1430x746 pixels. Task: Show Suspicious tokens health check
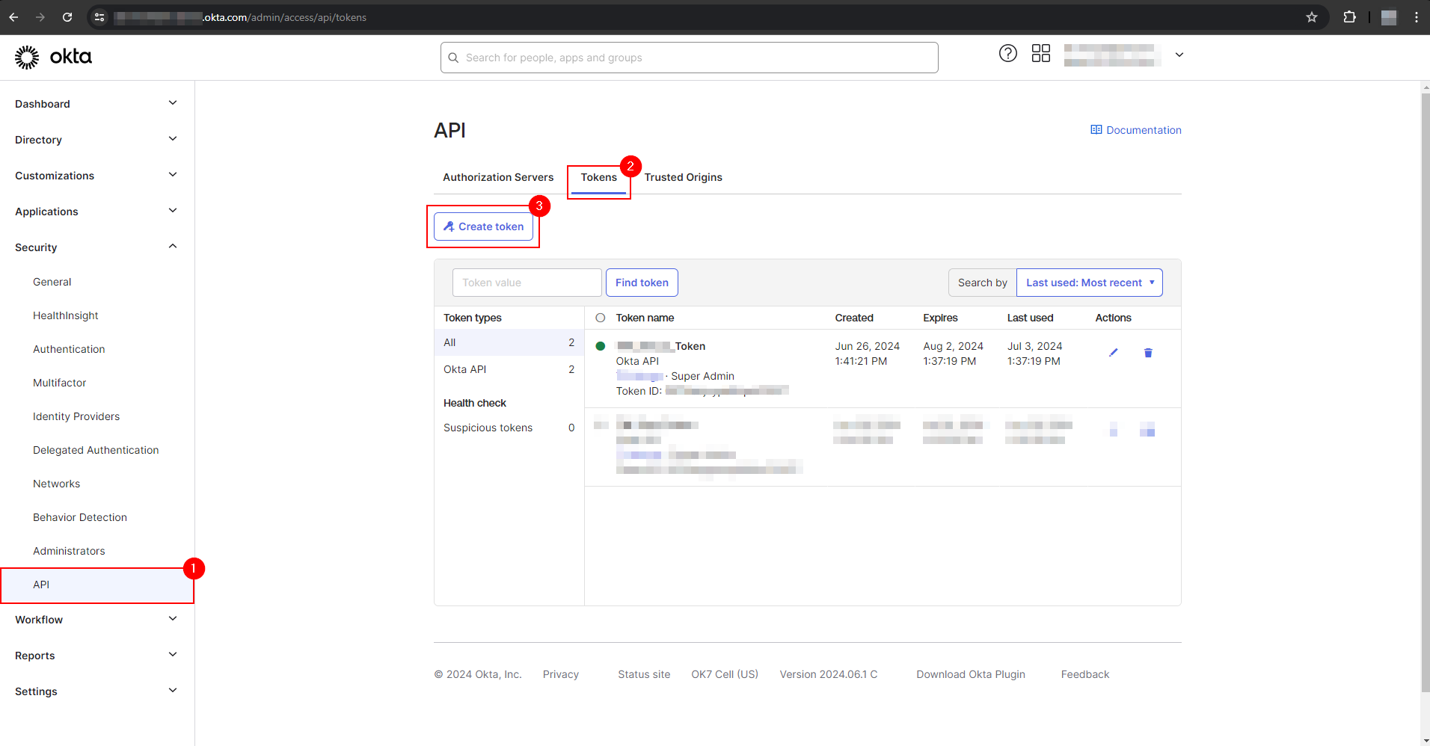click(x=509, y=428)
